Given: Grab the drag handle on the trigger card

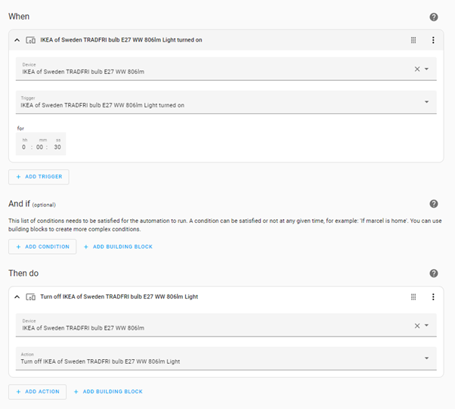Looking at the screenshot, I should 413,40.
